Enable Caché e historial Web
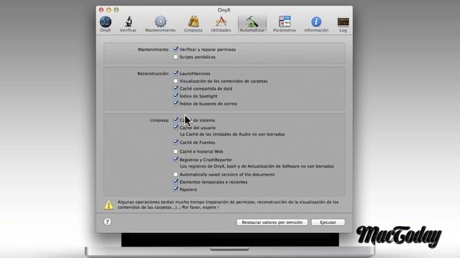 [x=175, y=151]
